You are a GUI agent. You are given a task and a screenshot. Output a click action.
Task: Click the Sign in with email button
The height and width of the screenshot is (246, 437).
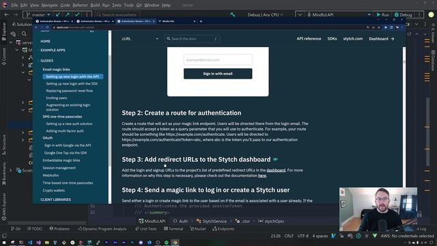coord(218,74)
